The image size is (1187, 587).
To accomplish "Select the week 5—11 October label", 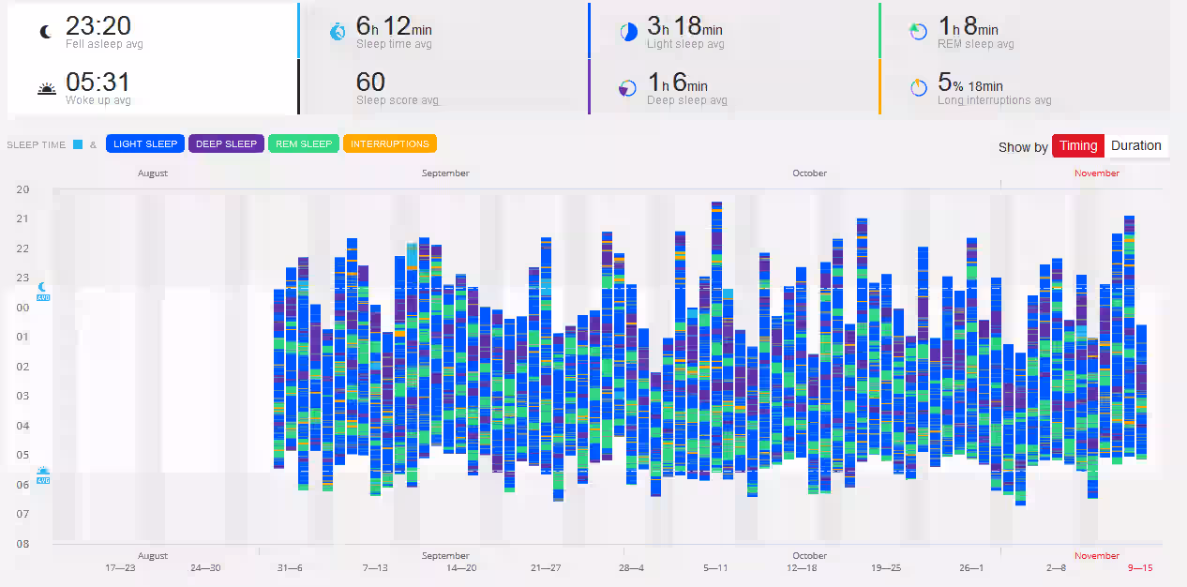I will (715, 568).
